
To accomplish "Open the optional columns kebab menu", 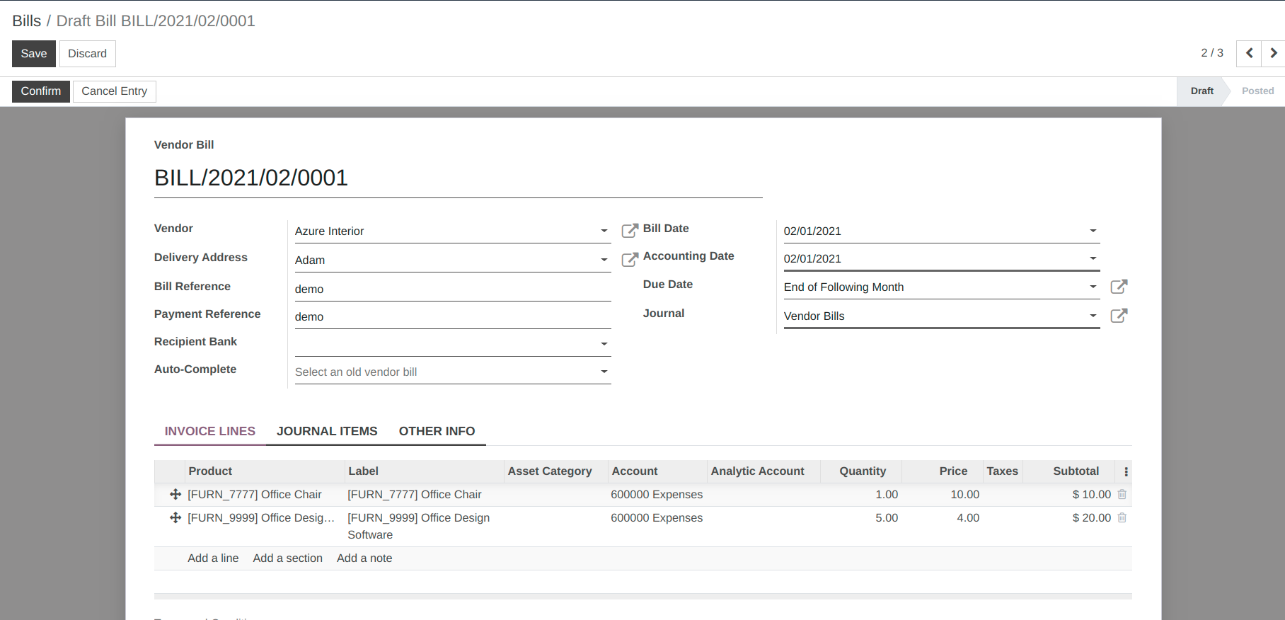I will (1126, 471).
